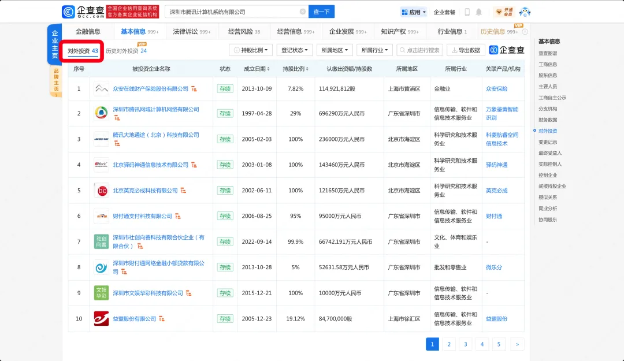Switch to the 金融信息 tab
This screenshot has height=361, width=624.
88,31
